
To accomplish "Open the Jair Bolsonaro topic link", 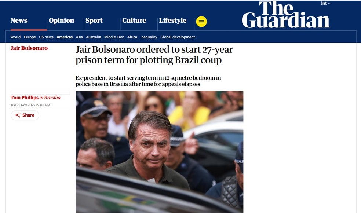I will pos(29,48).
